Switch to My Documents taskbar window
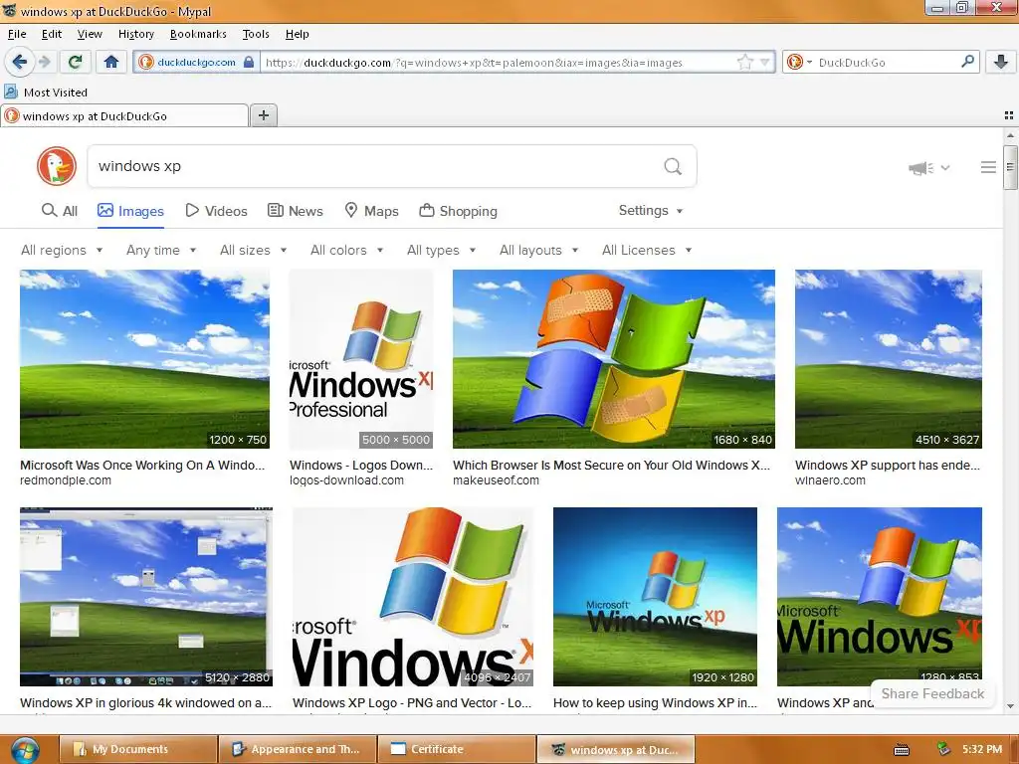The height and width of the screenshot is (764, 1019). point(137,749)
